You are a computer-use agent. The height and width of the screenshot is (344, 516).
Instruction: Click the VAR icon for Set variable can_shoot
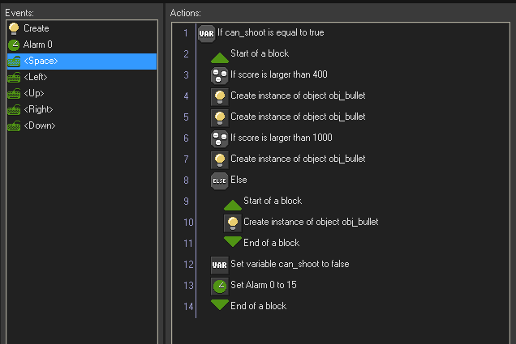[x=220, y=265]
